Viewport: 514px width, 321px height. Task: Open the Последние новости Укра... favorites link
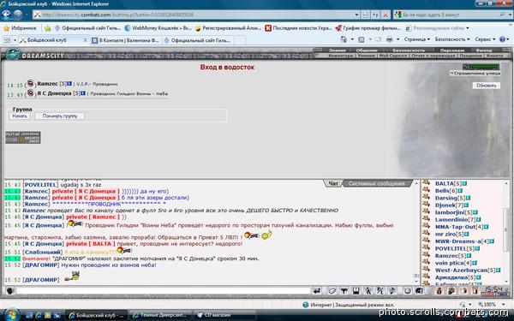tap(299, 28)
